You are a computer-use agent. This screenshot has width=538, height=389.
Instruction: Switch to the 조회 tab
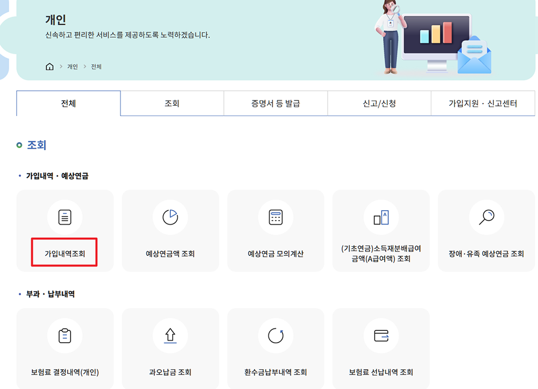(172, 103)
